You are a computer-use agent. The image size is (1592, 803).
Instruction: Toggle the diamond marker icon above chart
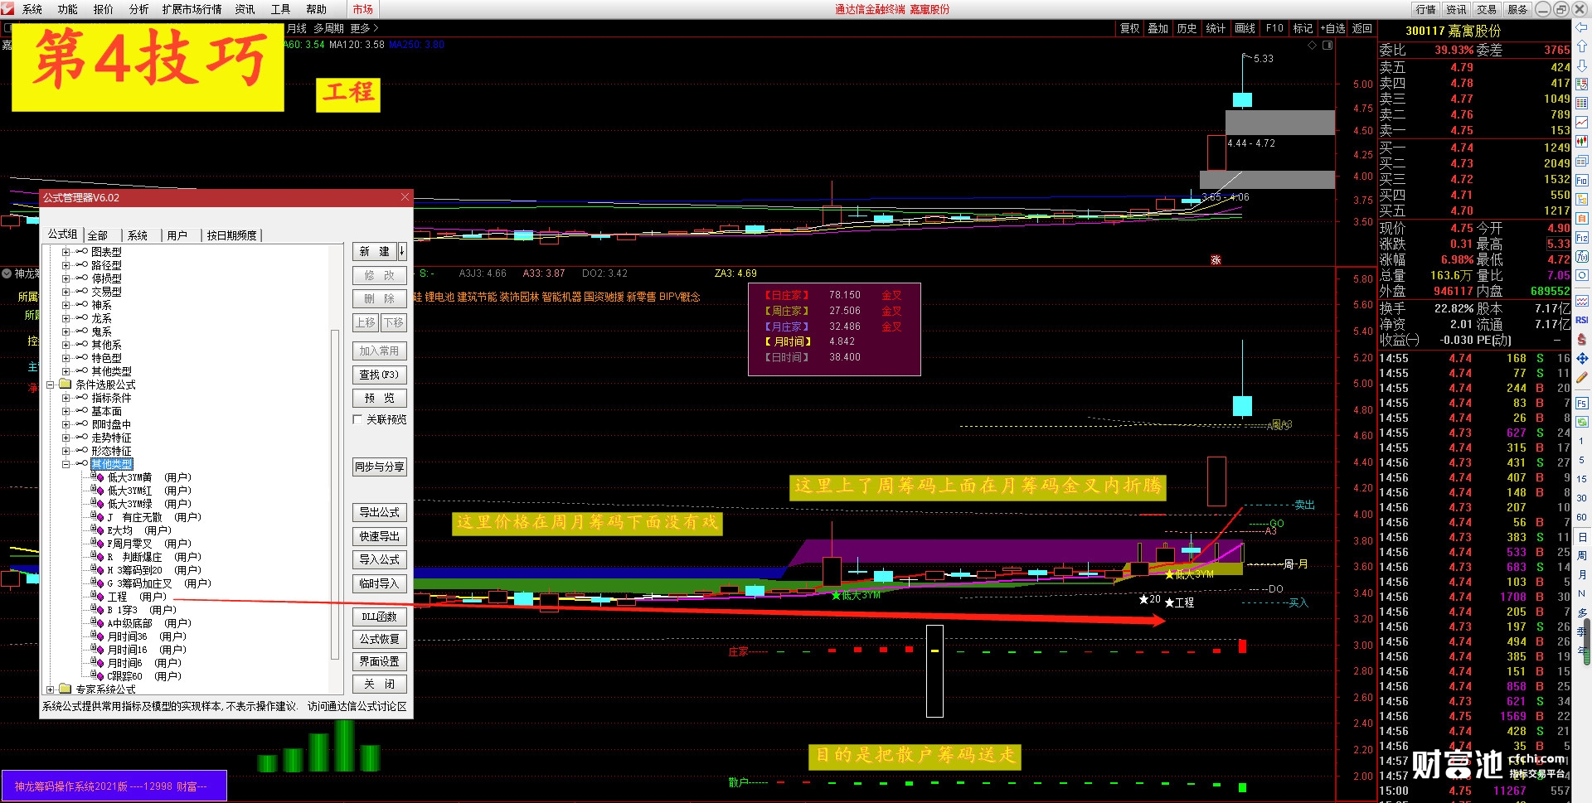coord(1312,45)
